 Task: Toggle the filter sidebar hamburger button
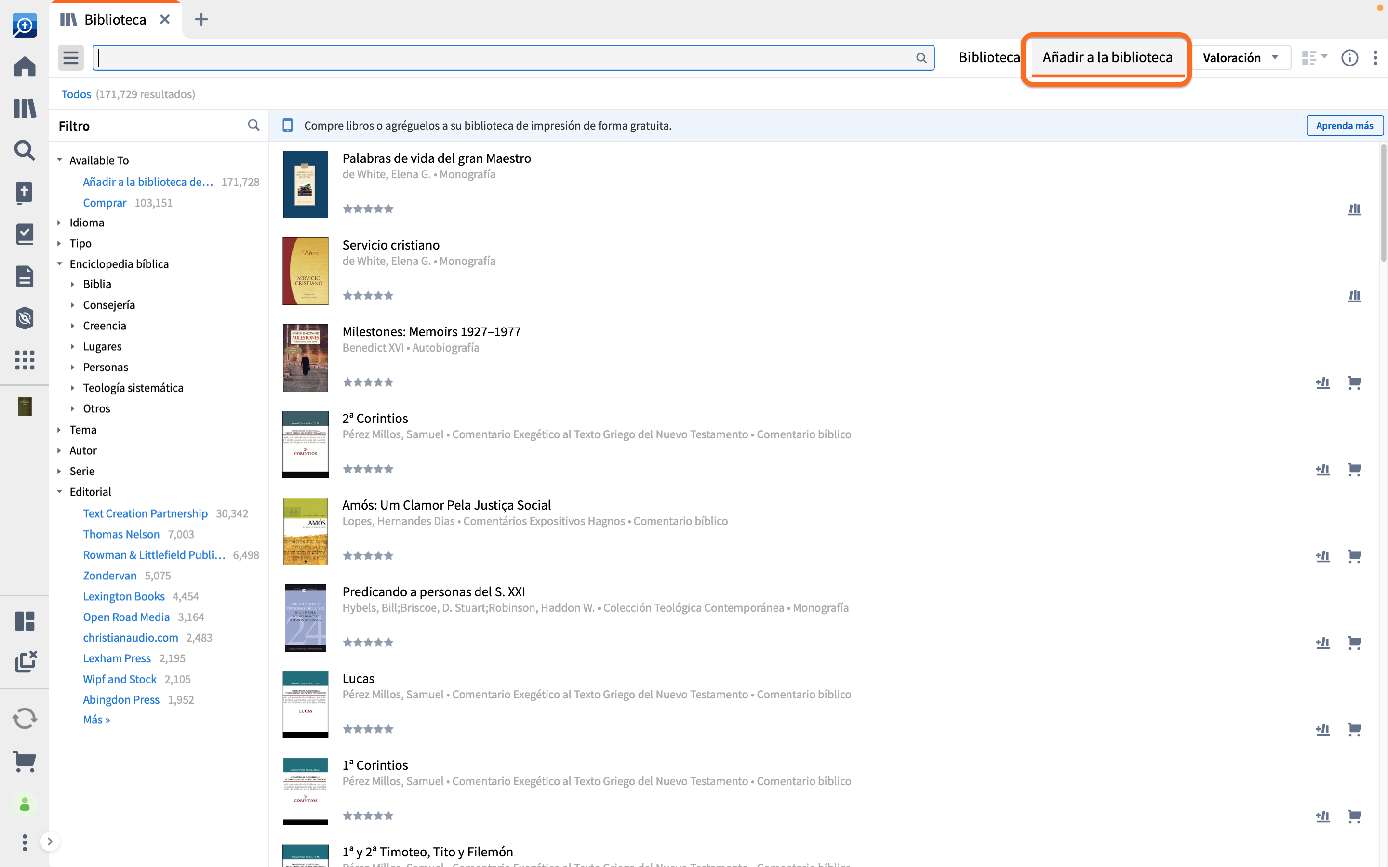70,58
